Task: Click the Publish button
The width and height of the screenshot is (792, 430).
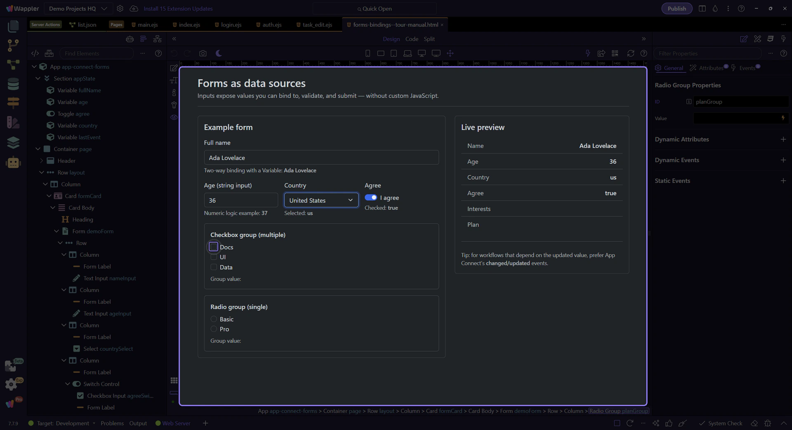Action: 676,9
